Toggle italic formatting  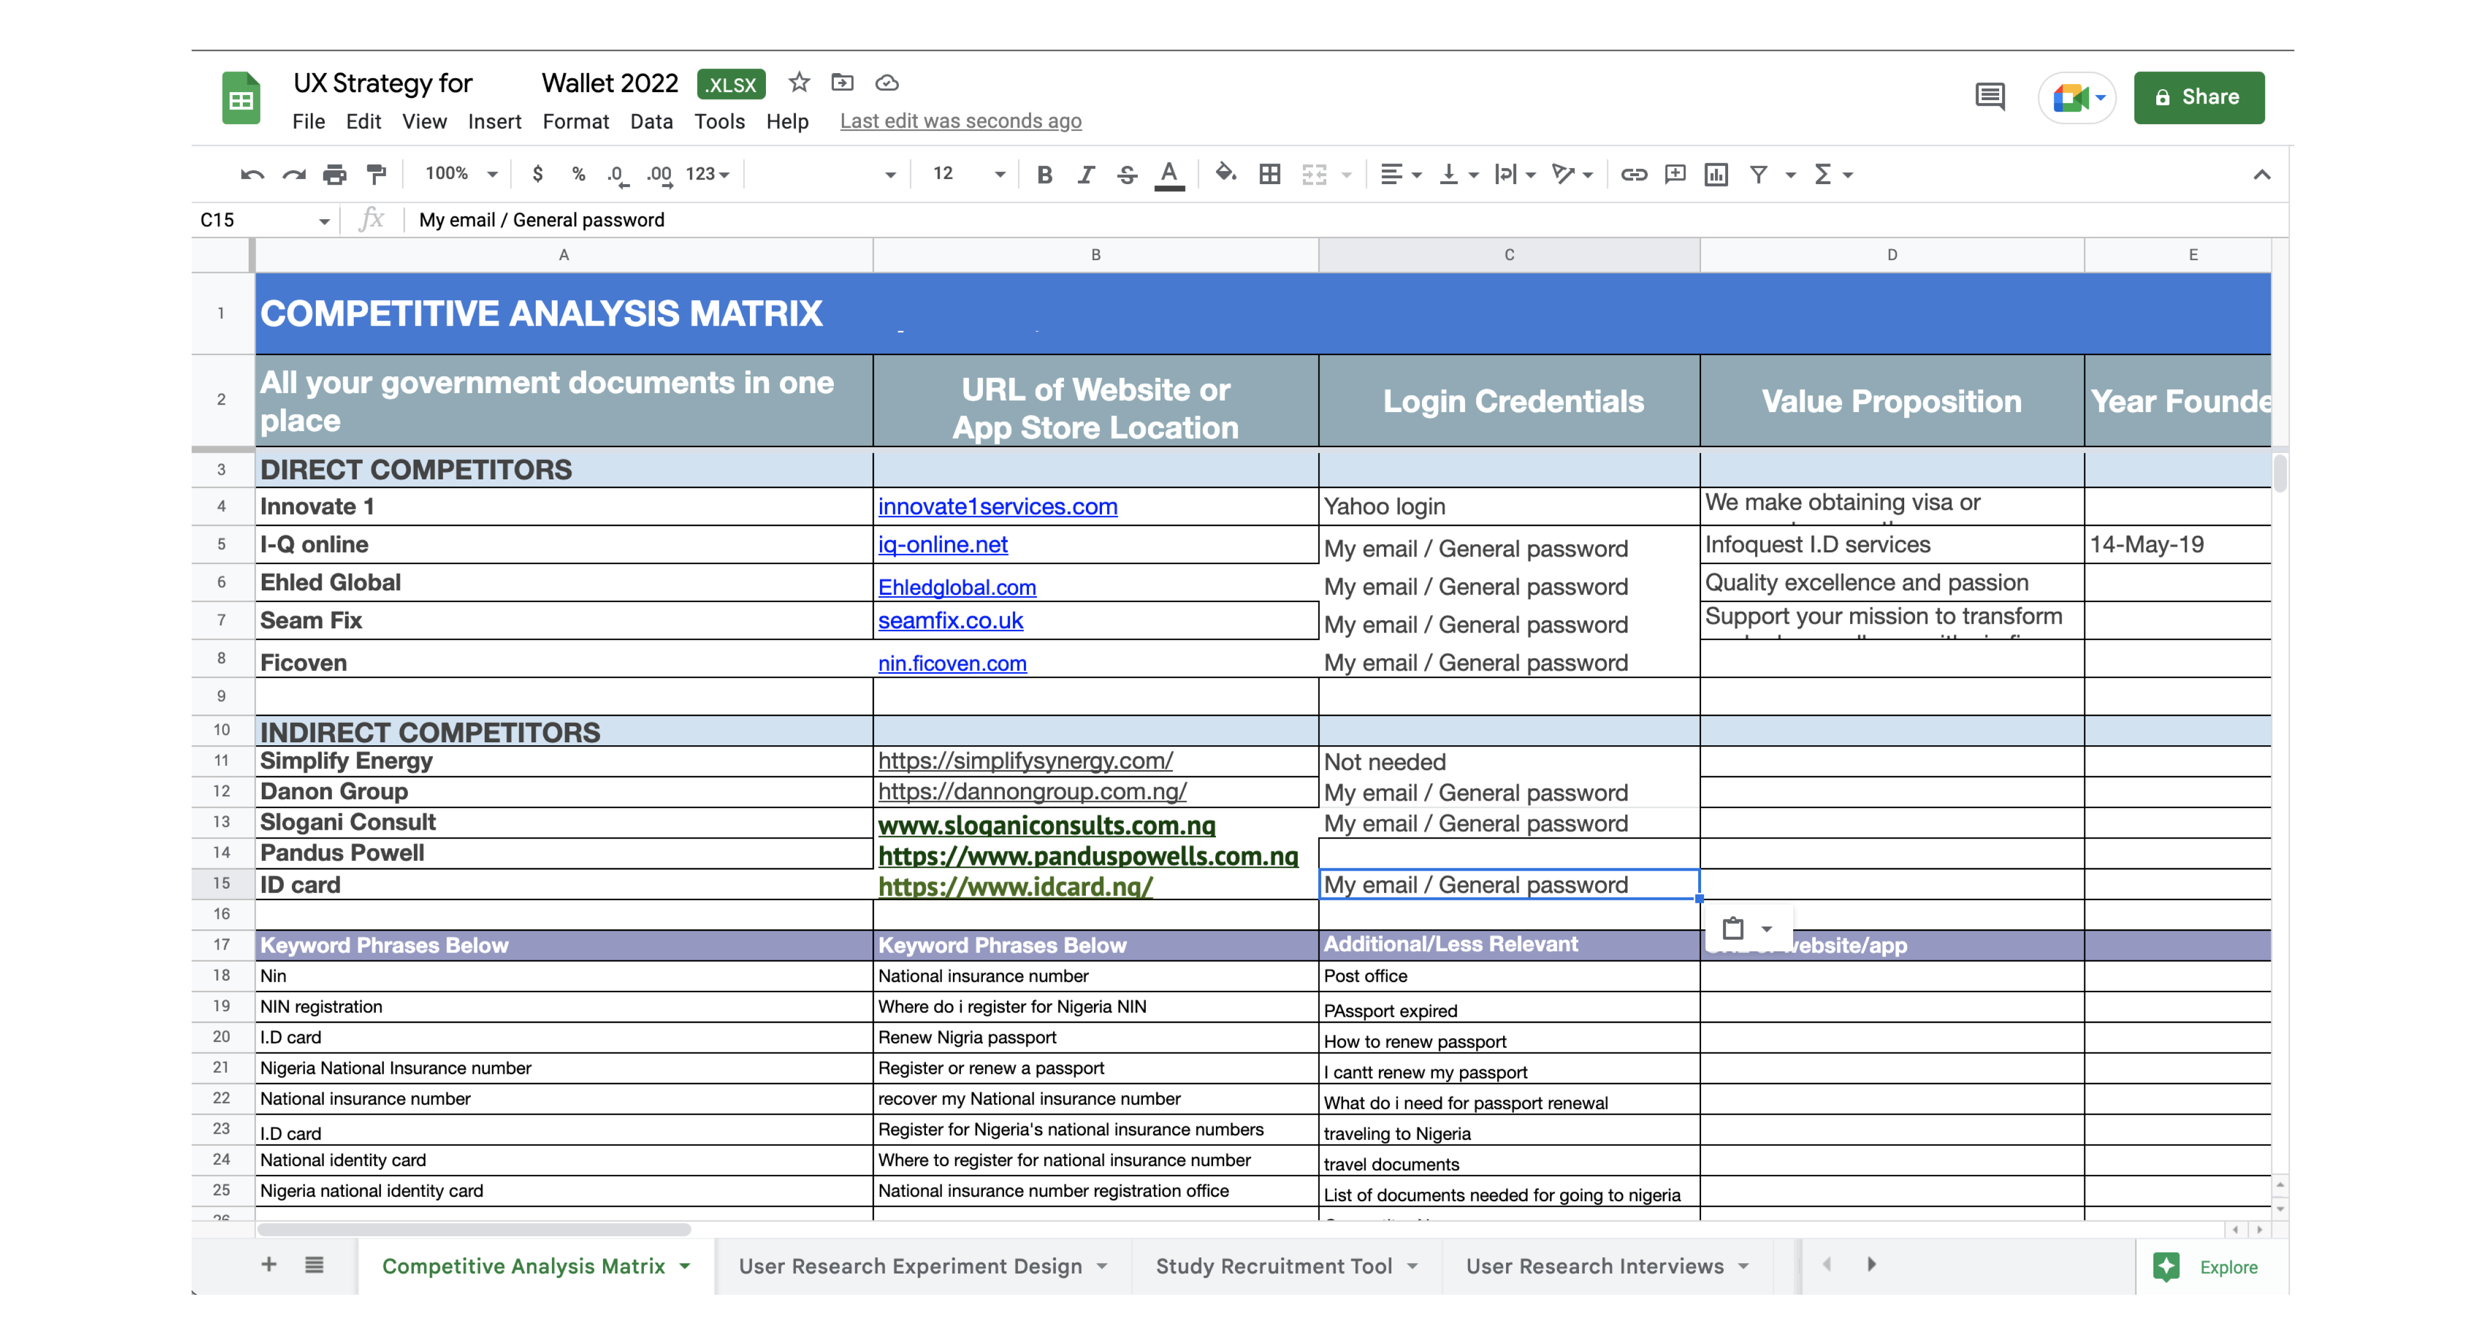(1086, 174)
